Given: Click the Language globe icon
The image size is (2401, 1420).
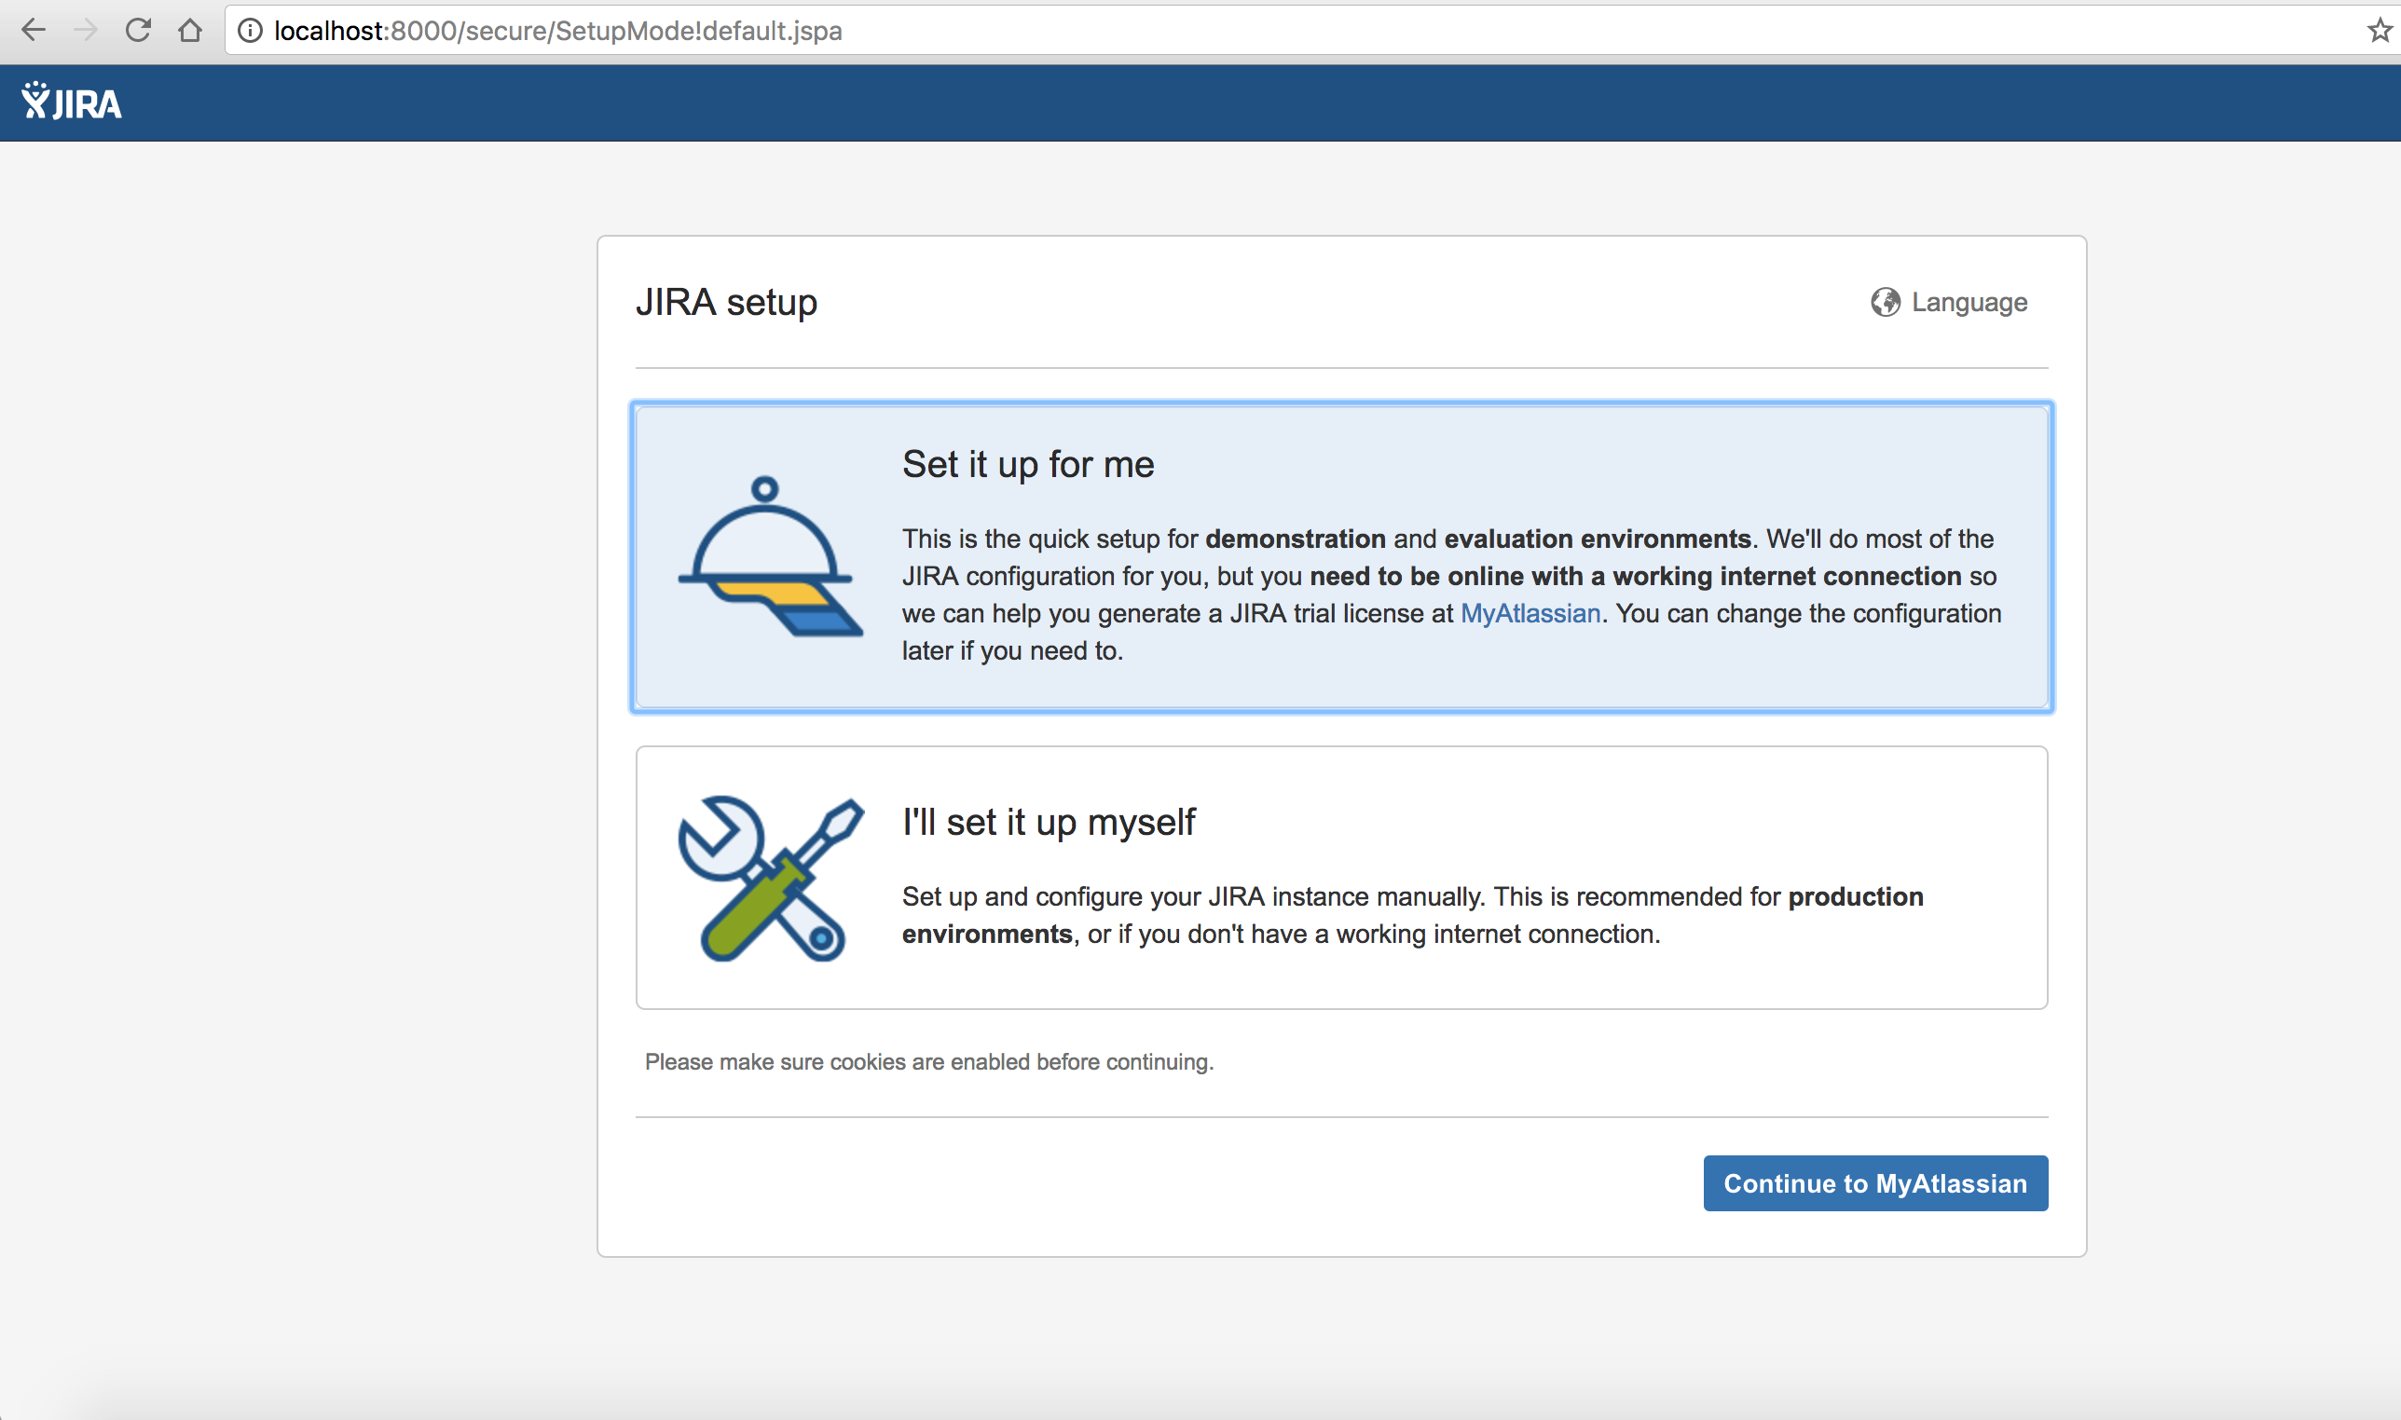Looking at the screenshot, I should pos(1886,303).
